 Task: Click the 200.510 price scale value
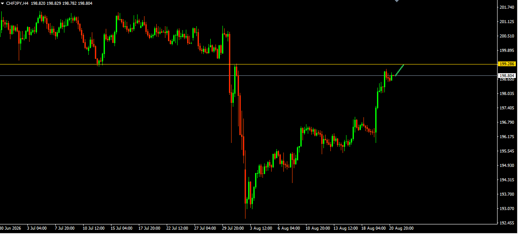pos(508,36)
